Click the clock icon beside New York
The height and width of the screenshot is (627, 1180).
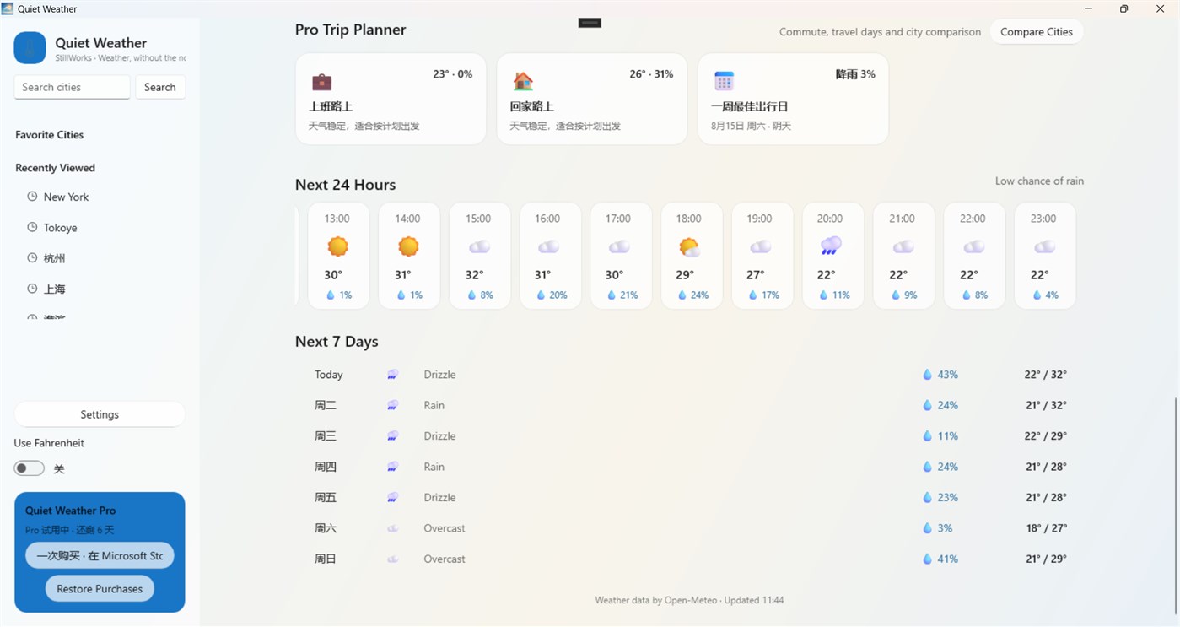[x=32, y=197]
